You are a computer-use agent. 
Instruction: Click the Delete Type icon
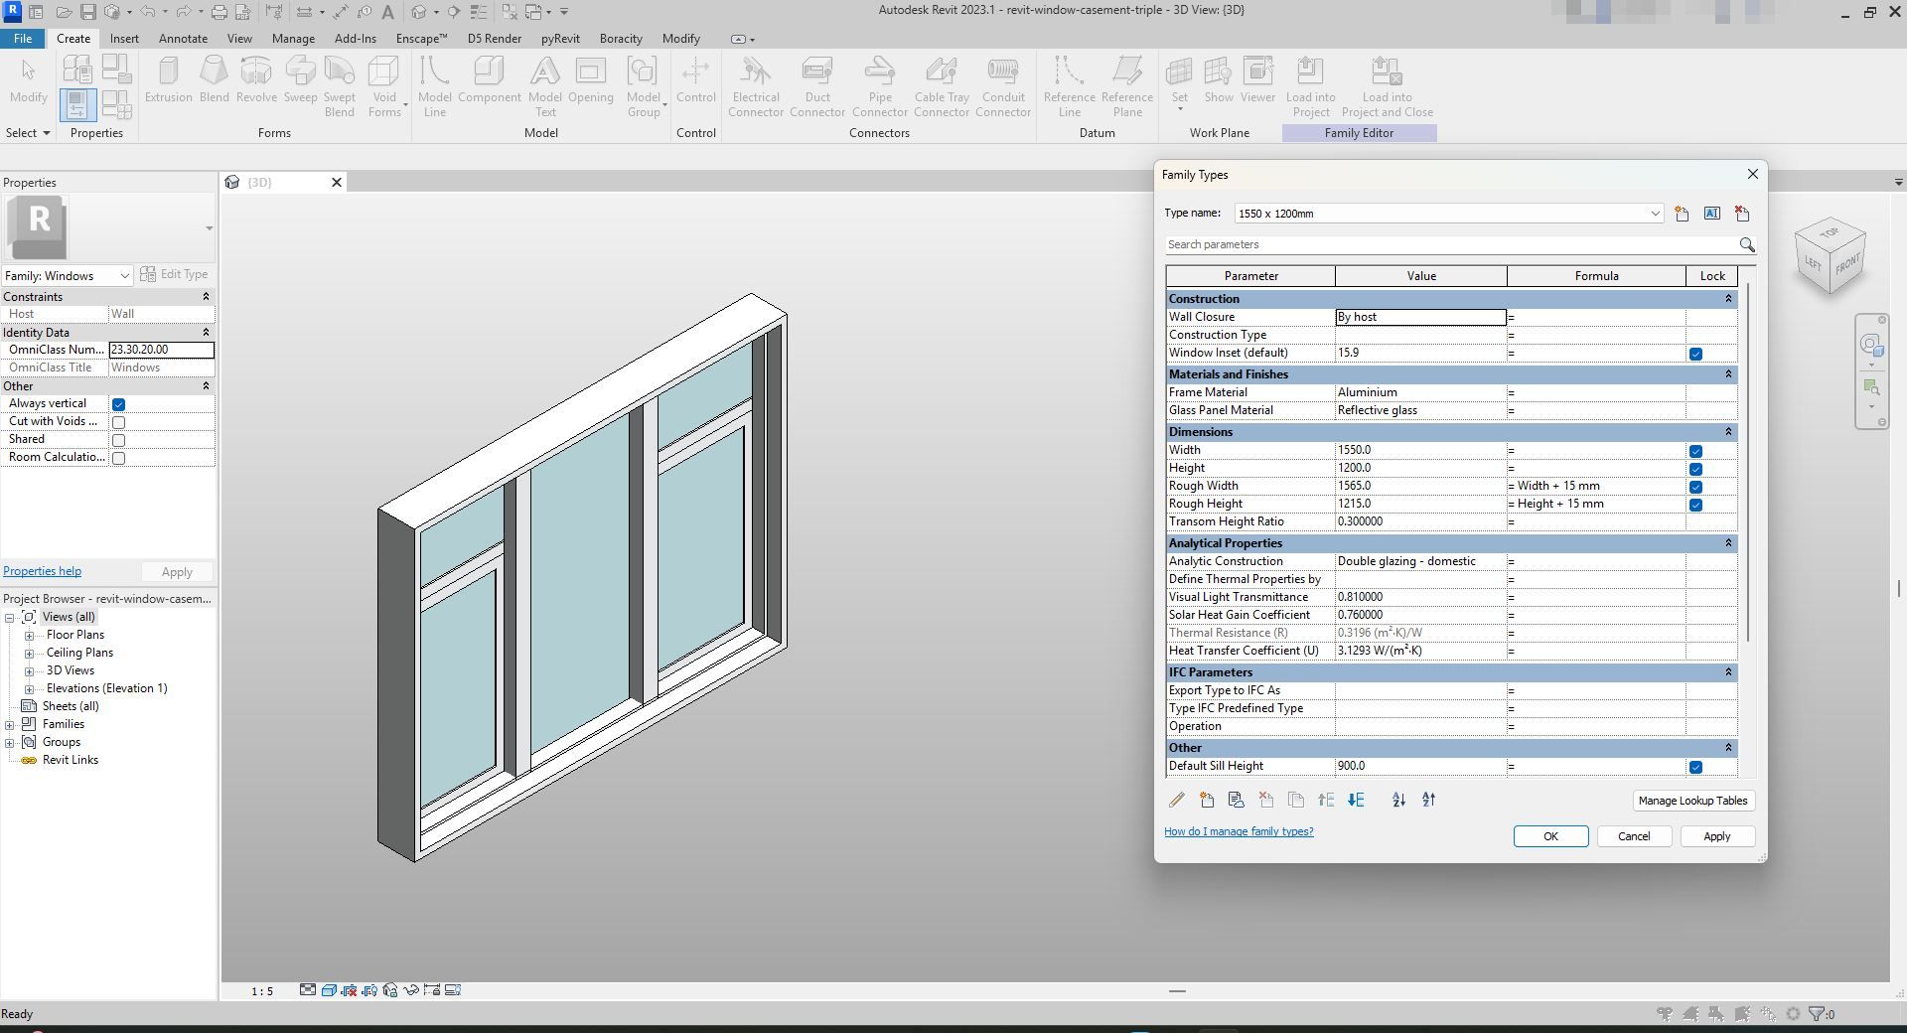coord(1741,214)
